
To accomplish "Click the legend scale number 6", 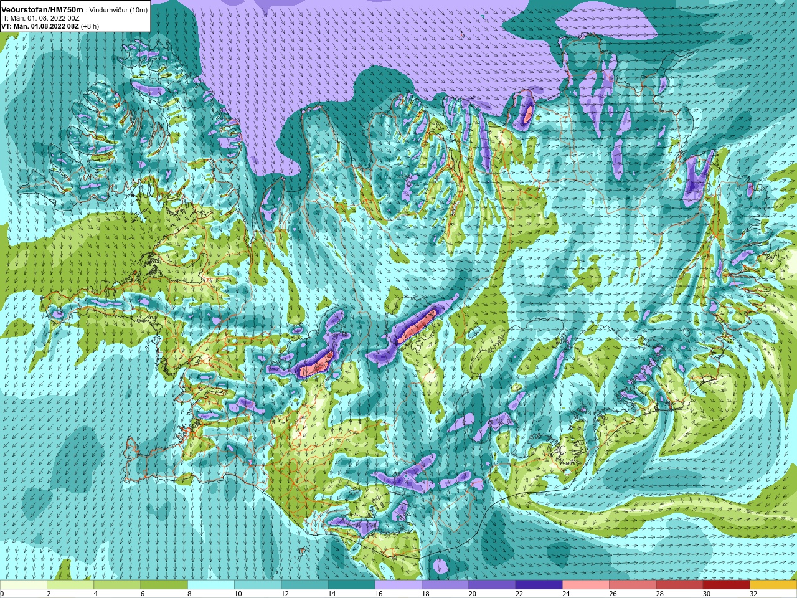I will [142, 594].
